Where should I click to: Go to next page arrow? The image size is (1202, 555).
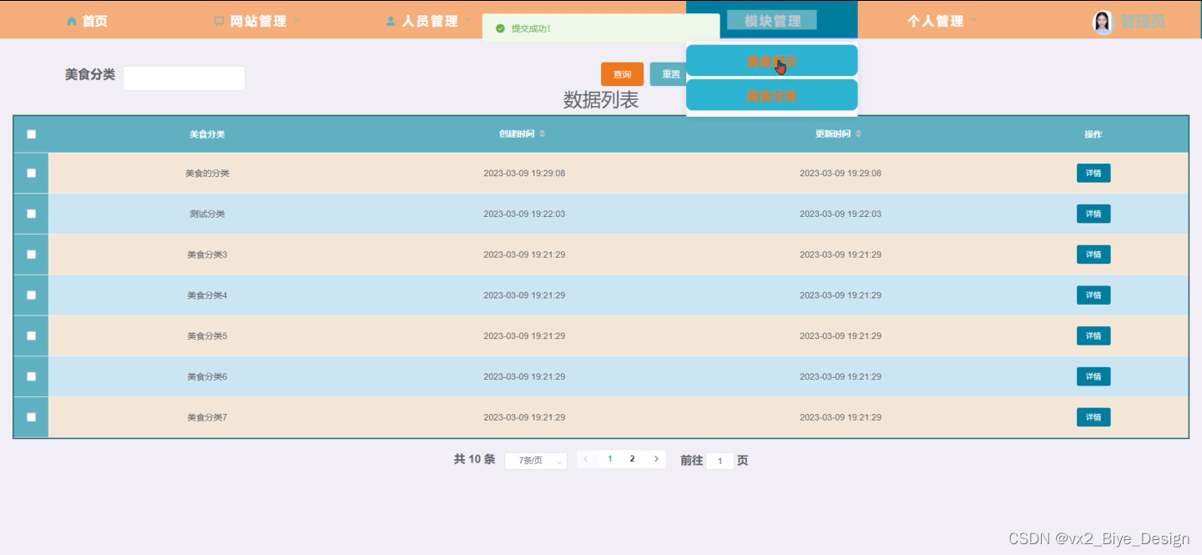tap(656, 459)
